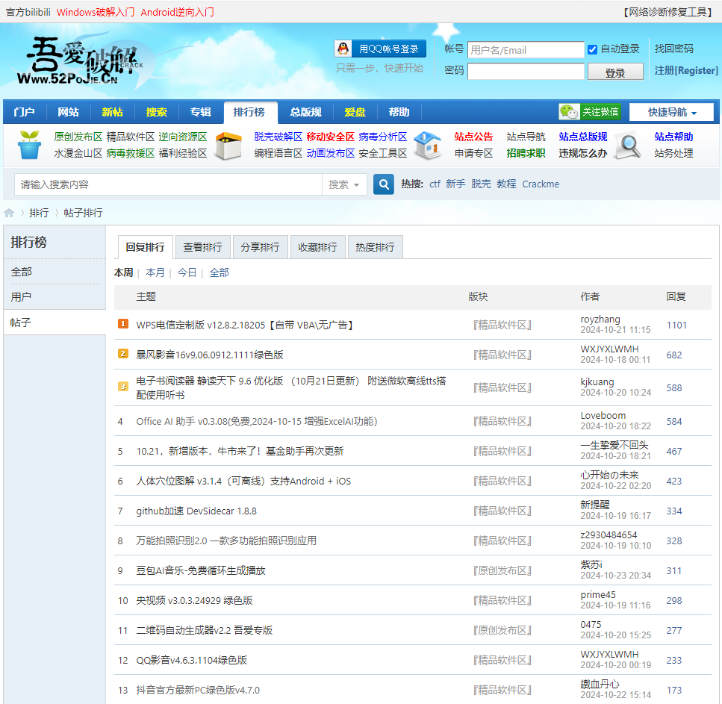722x704 pixels.
Task: Open the 门户 nav menu
Action: pyautogui.click(x=25, y=112)
